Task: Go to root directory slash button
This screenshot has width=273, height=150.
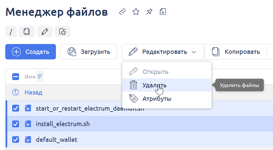Action: coord(11,32)
